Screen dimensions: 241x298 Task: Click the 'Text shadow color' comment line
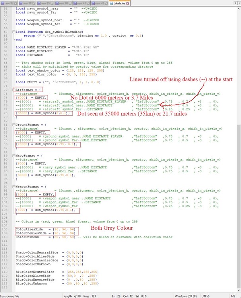pos(94,63)
